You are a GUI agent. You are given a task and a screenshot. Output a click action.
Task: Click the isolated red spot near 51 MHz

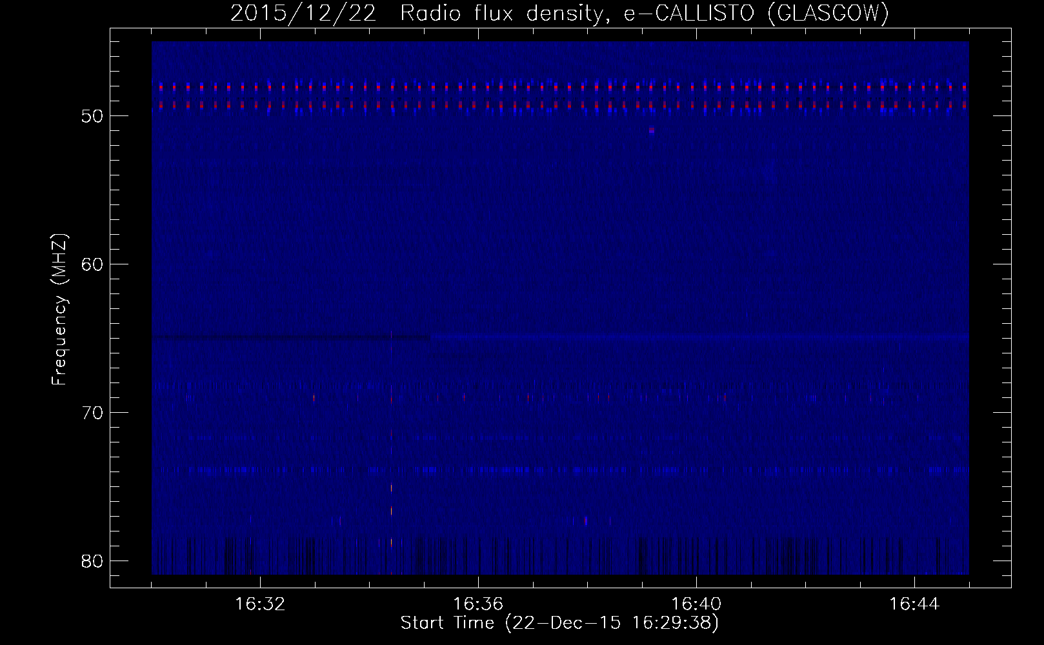coord(652,130)
